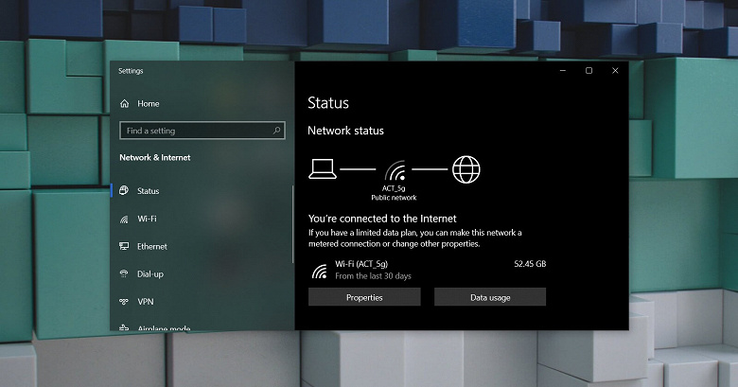Click the 'Network & Internet' heading
This screenshot has width=738, height=387.
155,158
